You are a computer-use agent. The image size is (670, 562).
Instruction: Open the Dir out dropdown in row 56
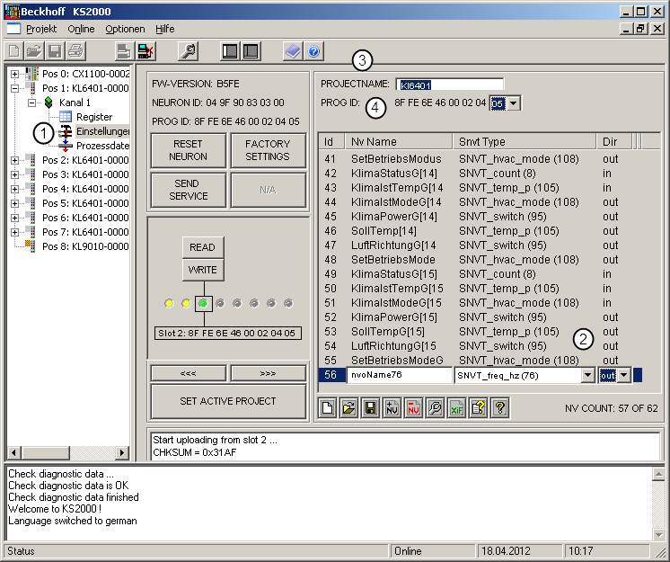pos(624,376)
